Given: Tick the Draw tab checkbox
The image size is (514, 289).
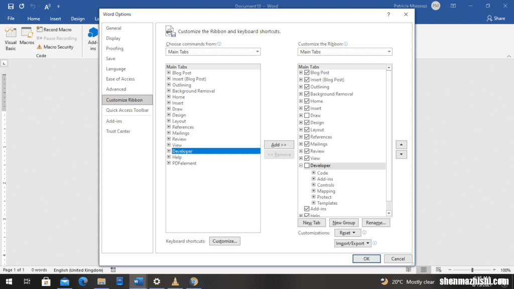Looking at the screenshot, I should [307, 115].
